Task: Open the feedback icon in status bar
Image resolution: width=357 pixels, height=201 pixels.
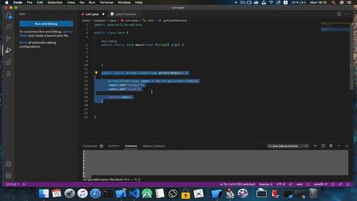Action: click(340, 184)
